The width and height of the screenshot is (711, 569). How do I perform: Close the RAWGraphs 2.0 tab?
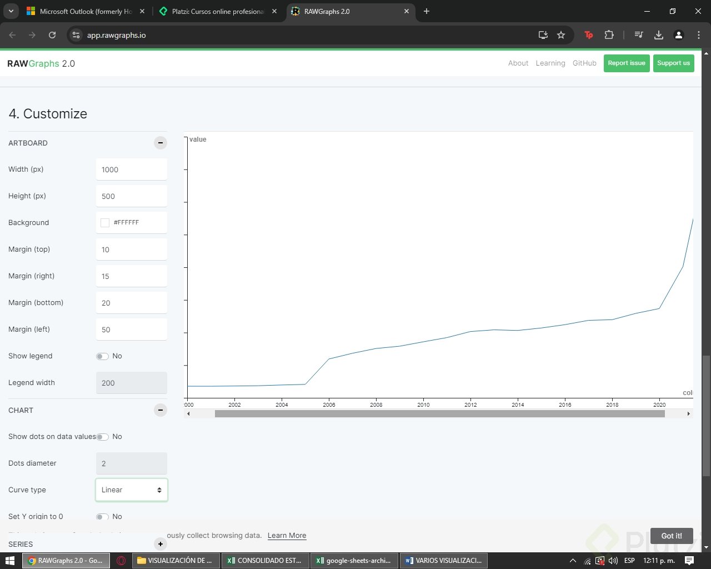(x=407, y=11)
